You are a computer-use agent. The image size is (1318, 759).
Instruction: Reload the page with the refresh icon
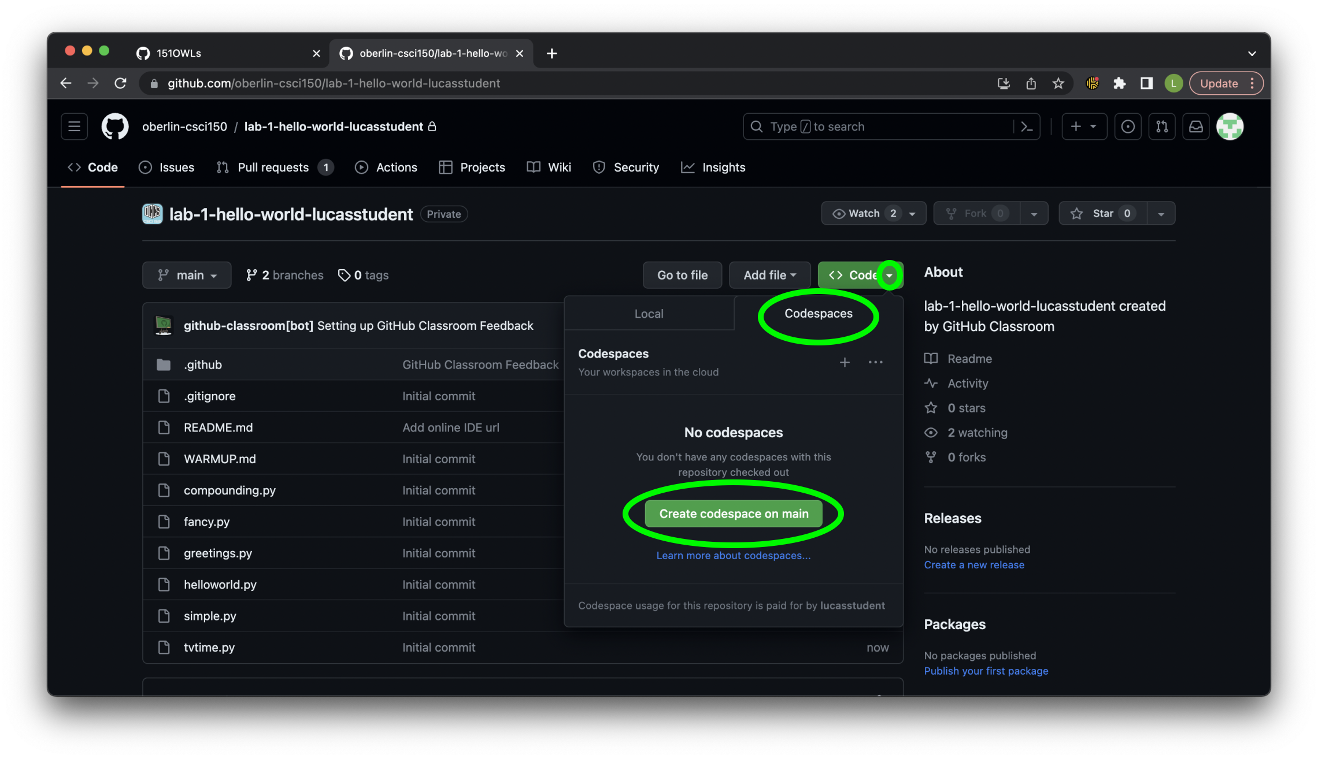(x=120, y=83)
